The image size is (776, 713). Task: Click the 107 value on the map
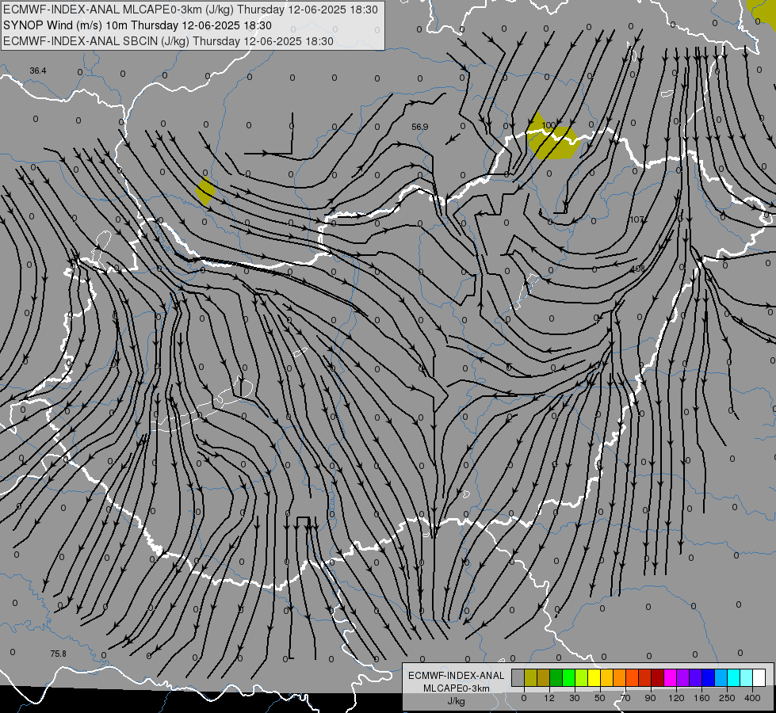[x=637, y=219]
